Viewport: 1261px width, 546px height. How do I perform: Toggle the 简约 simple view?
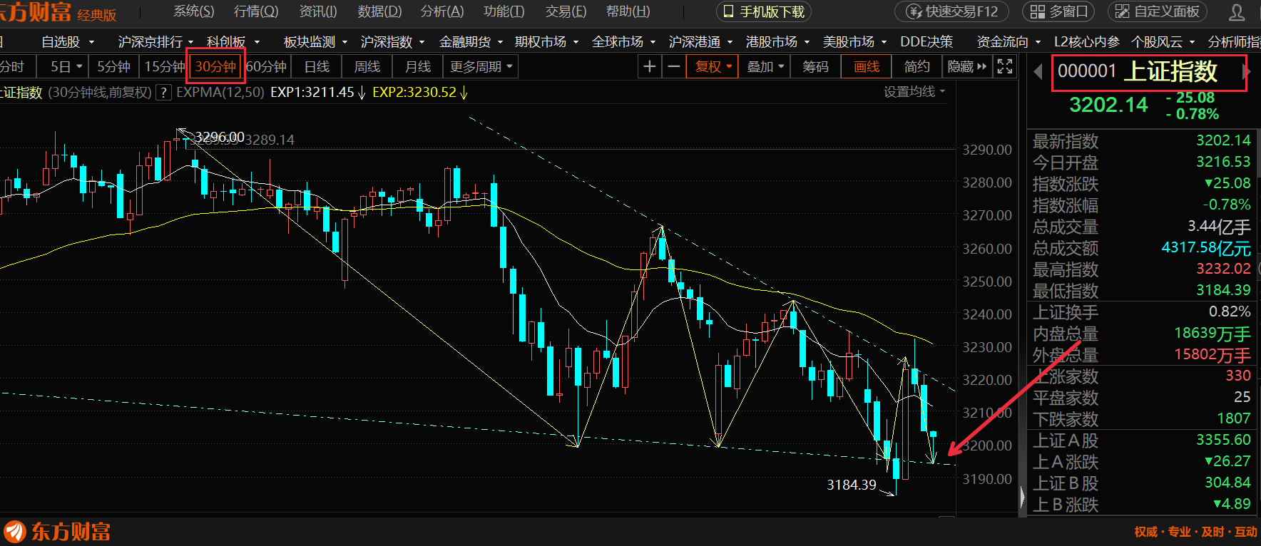tap(917, 67)
